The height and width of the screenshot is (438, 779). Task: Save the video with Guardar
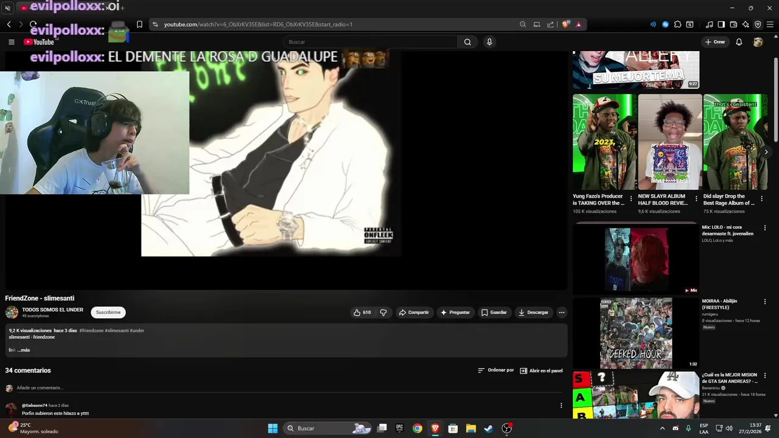[494, 312]
